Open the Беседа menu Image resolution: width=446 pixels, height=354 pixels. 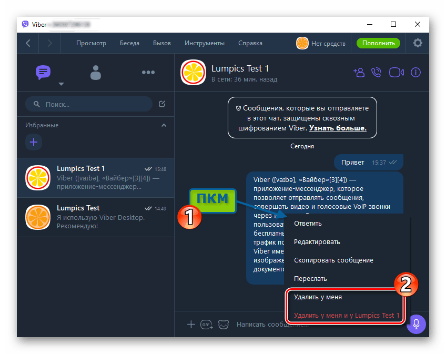pyautogui.click(x=129, y=43)
